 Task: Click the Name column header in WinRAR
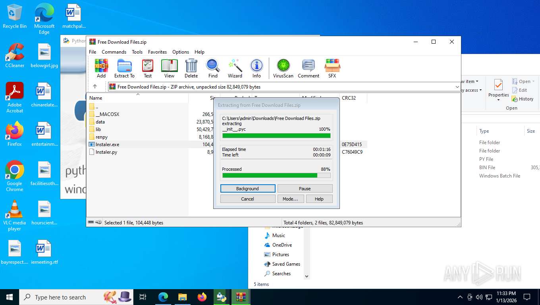tap(137, 98)
